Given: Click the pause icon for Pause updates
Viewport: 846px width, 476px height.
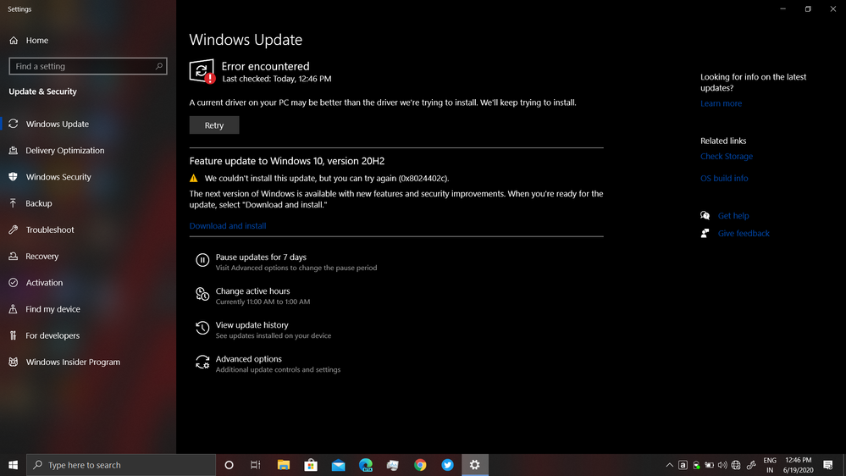Looking at the screenshot, I should tap(202, 260).
